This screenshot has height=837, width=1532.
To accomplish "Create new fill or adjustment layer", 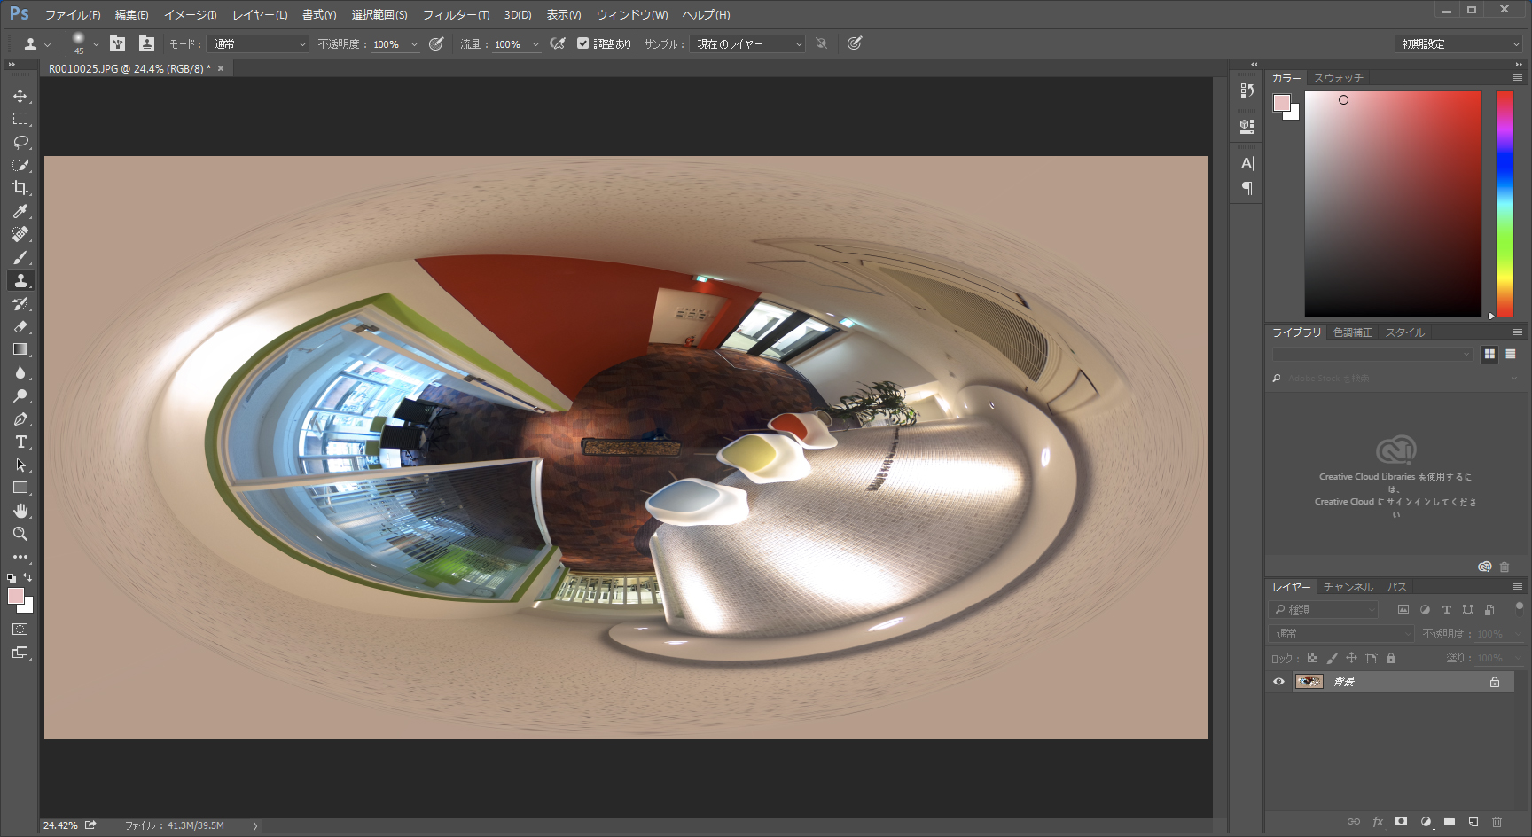I will tap(1426, 822).
